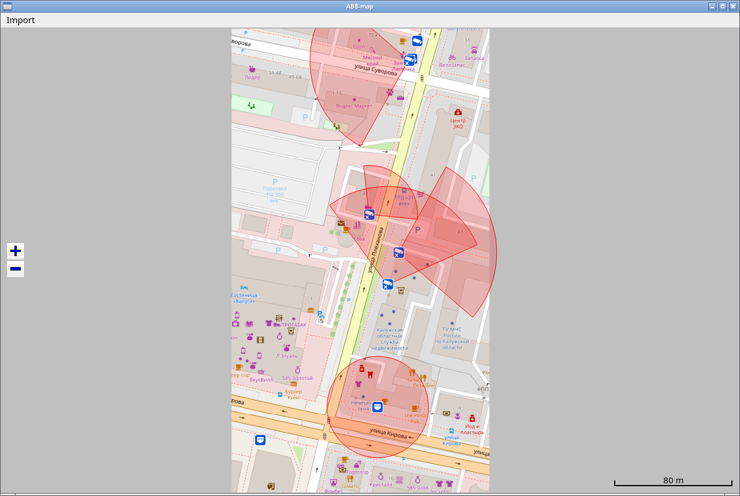Image resolution: width=740 pixels, height=496 pixels.
Task: Click the Калужская областная служба недвижимости label
Action: point(390,339)
